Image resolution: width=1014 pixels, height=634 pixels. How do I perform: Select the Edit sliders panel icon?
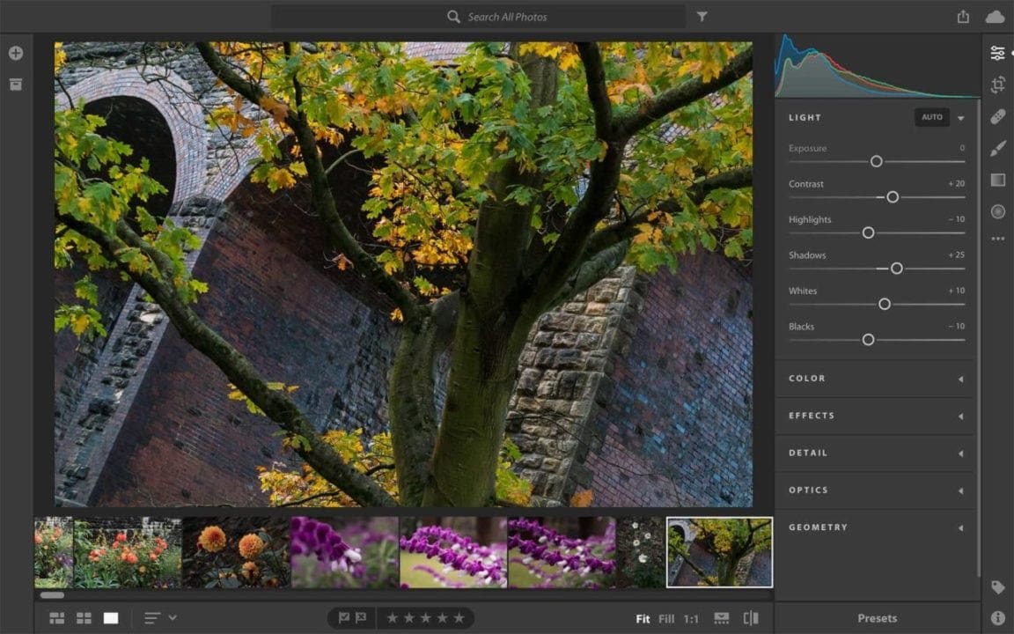998,53
